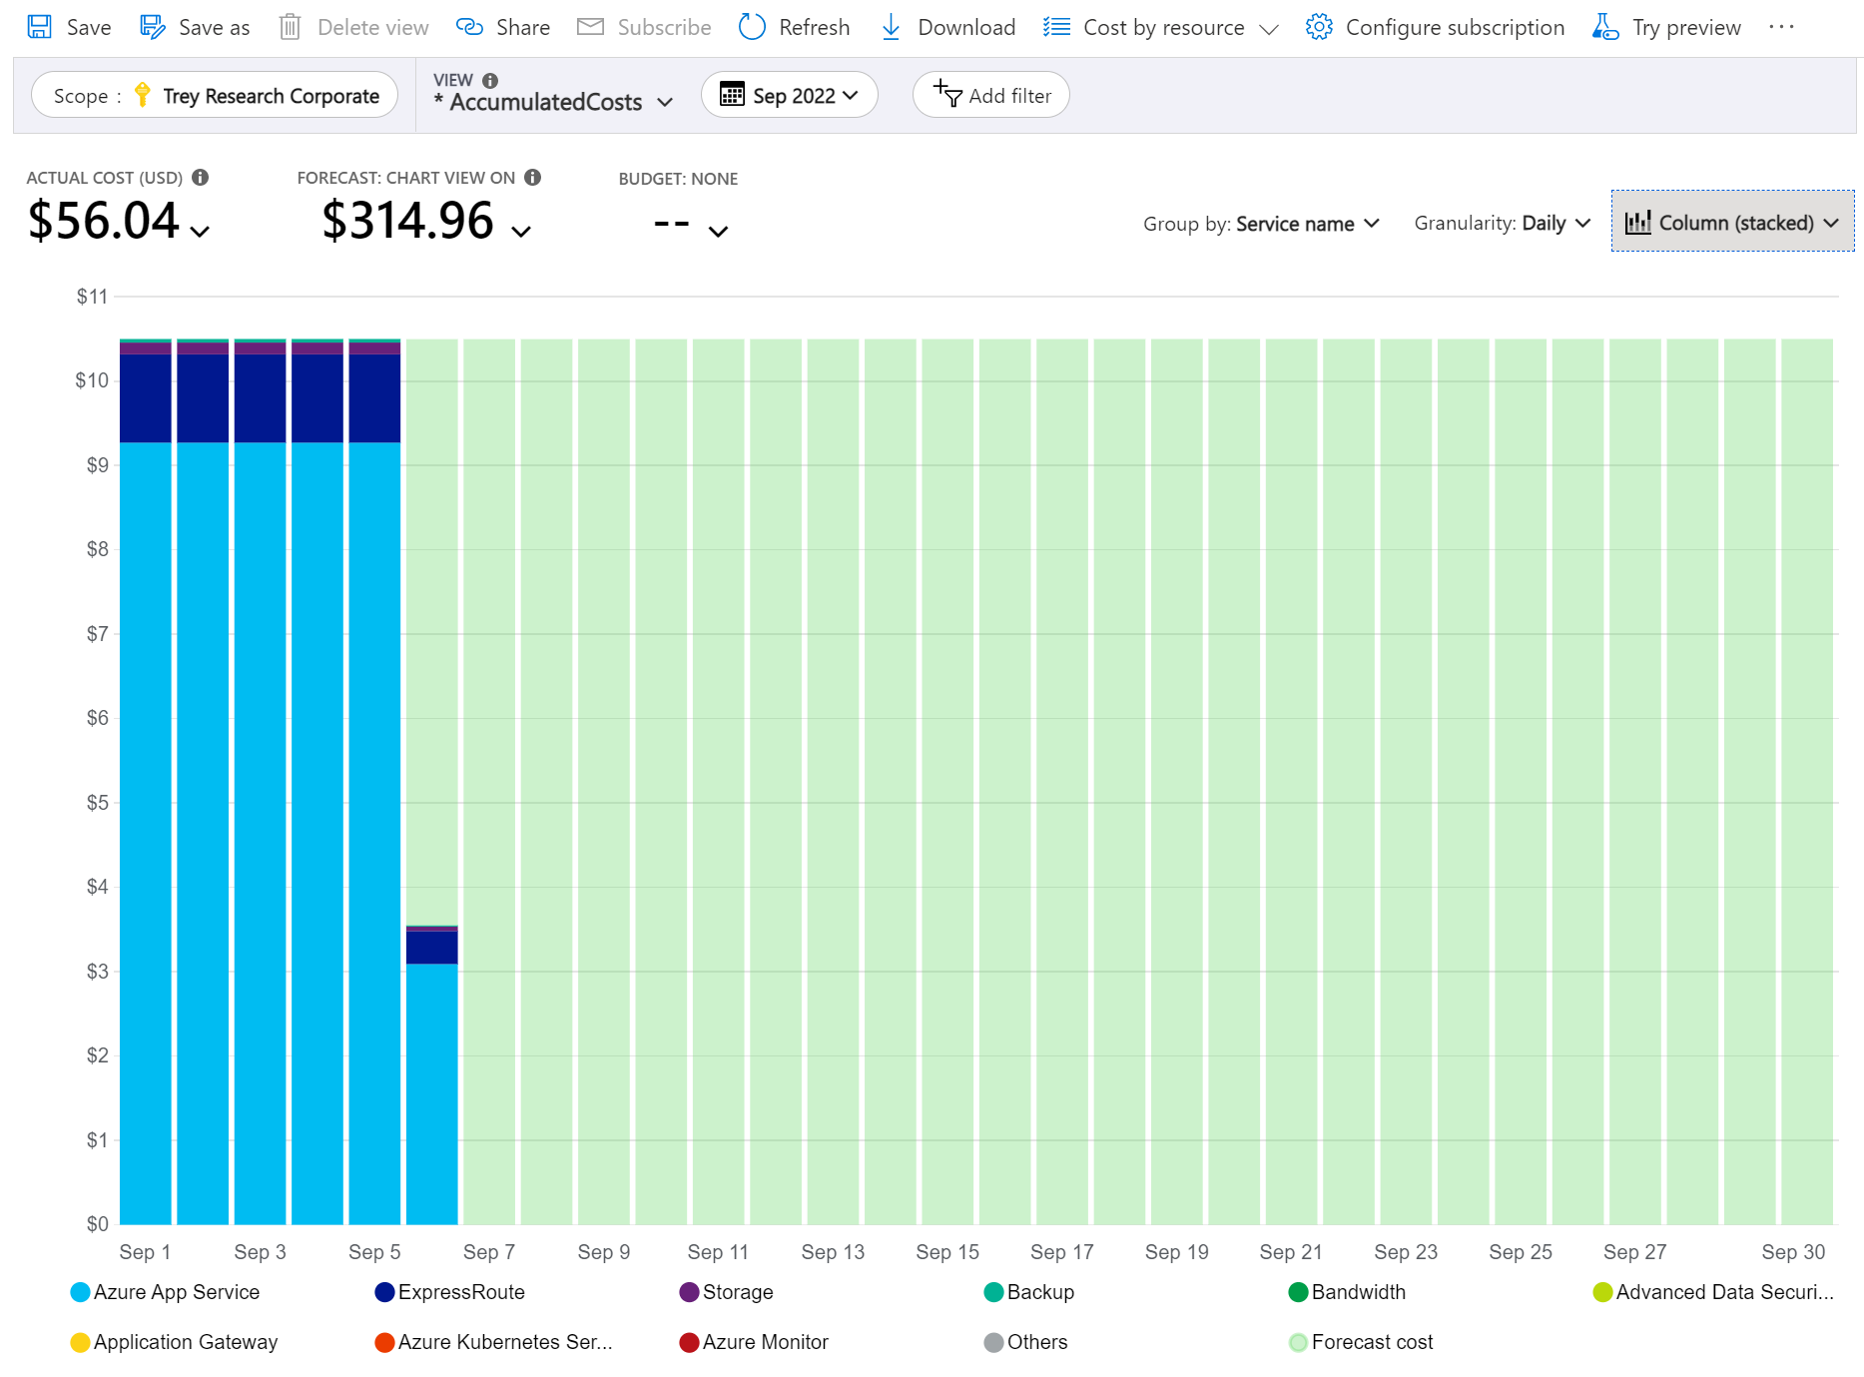Click the Refresh circular arrow icon
1864x1377 pixels.
[x=752, y=27]
